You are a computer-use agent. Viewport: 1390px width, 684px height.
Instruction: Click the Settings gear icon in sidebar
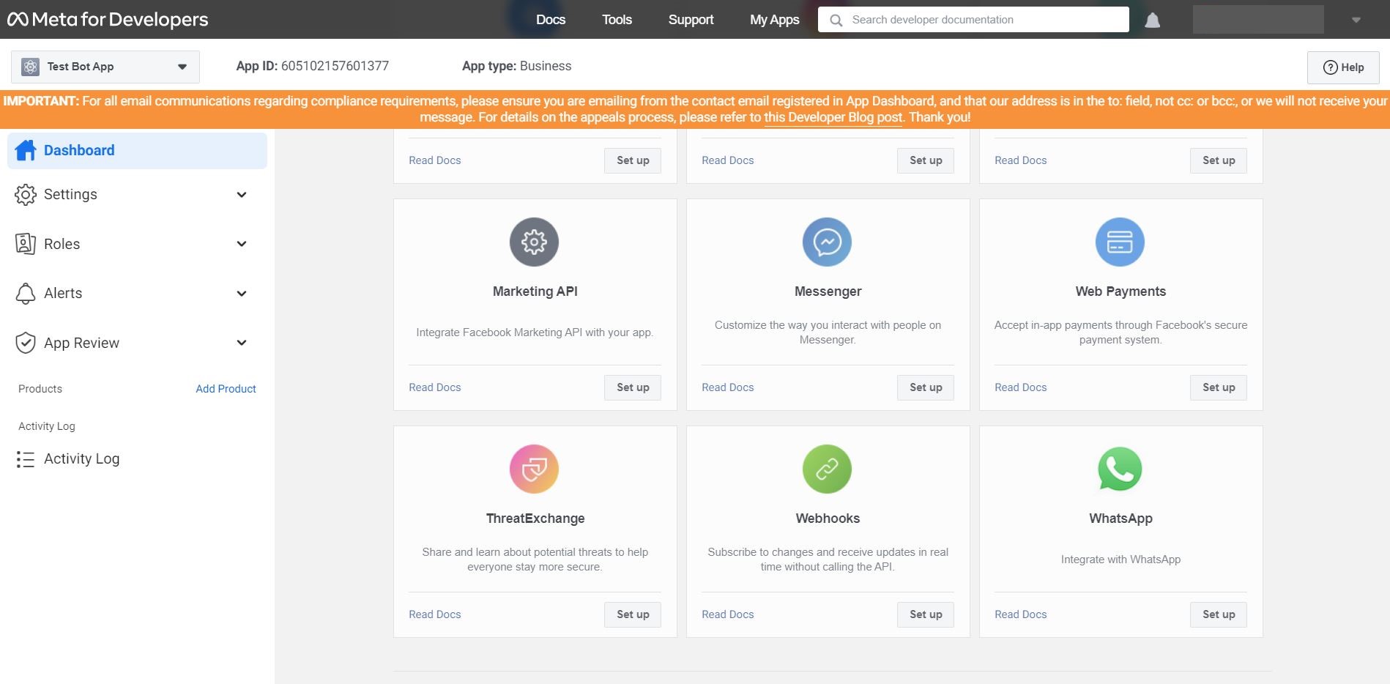(x=26, y=195)
